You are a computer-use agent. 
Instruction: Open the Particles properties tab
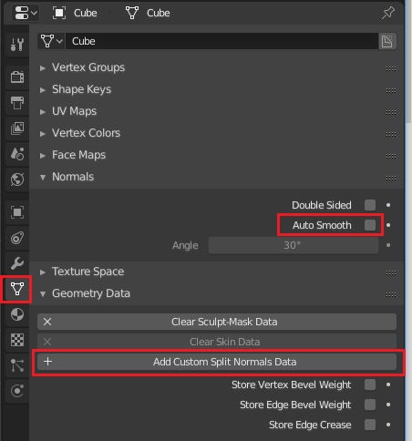click(x=17, y=365)
